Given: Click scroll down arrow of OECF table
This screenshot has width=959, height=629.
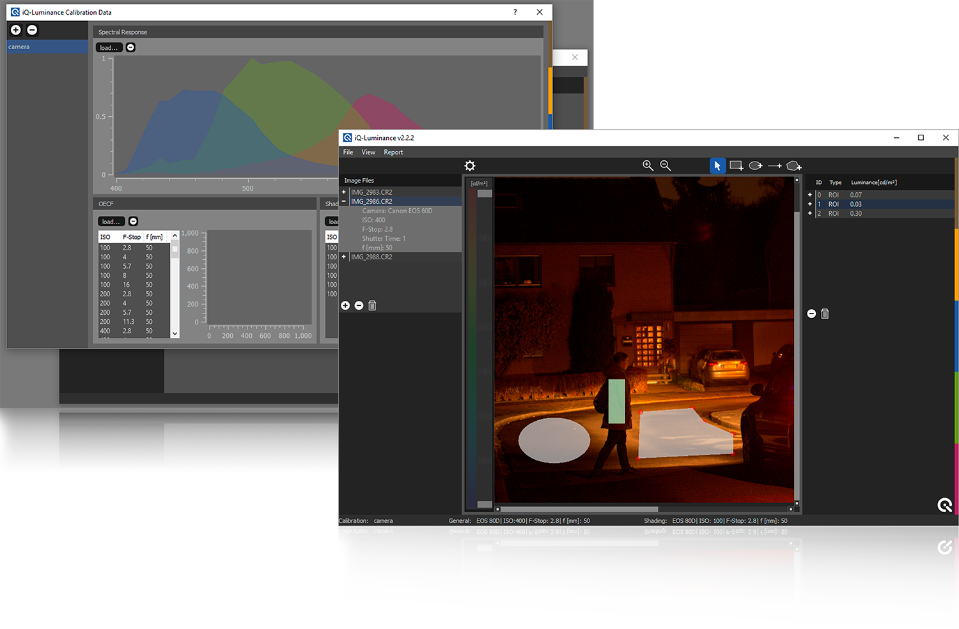Looking at the screenshot, I should pos(175,333).
